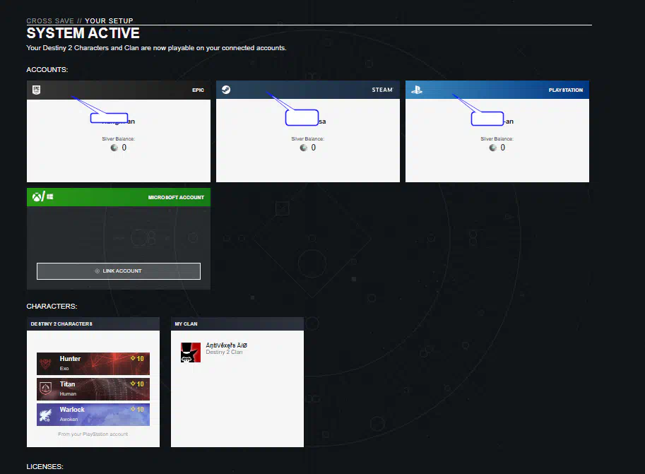Click the Steam logo icon
Viewport: 645px width, 474px height.
click(225, 90)
